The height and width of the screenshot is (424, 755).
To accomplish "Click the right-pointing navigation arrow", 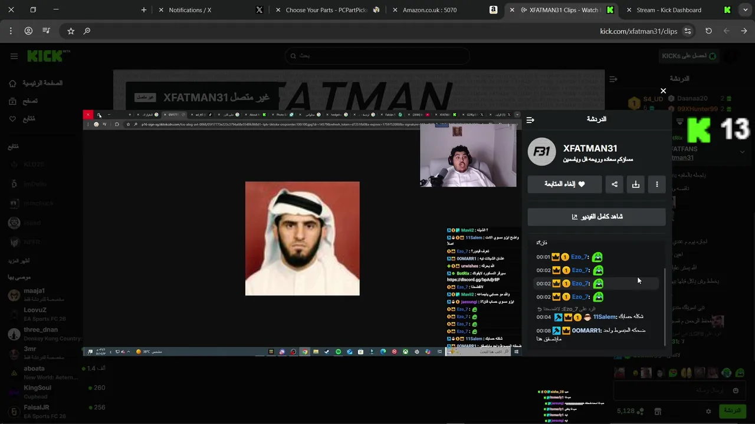I will click(744, 31).
